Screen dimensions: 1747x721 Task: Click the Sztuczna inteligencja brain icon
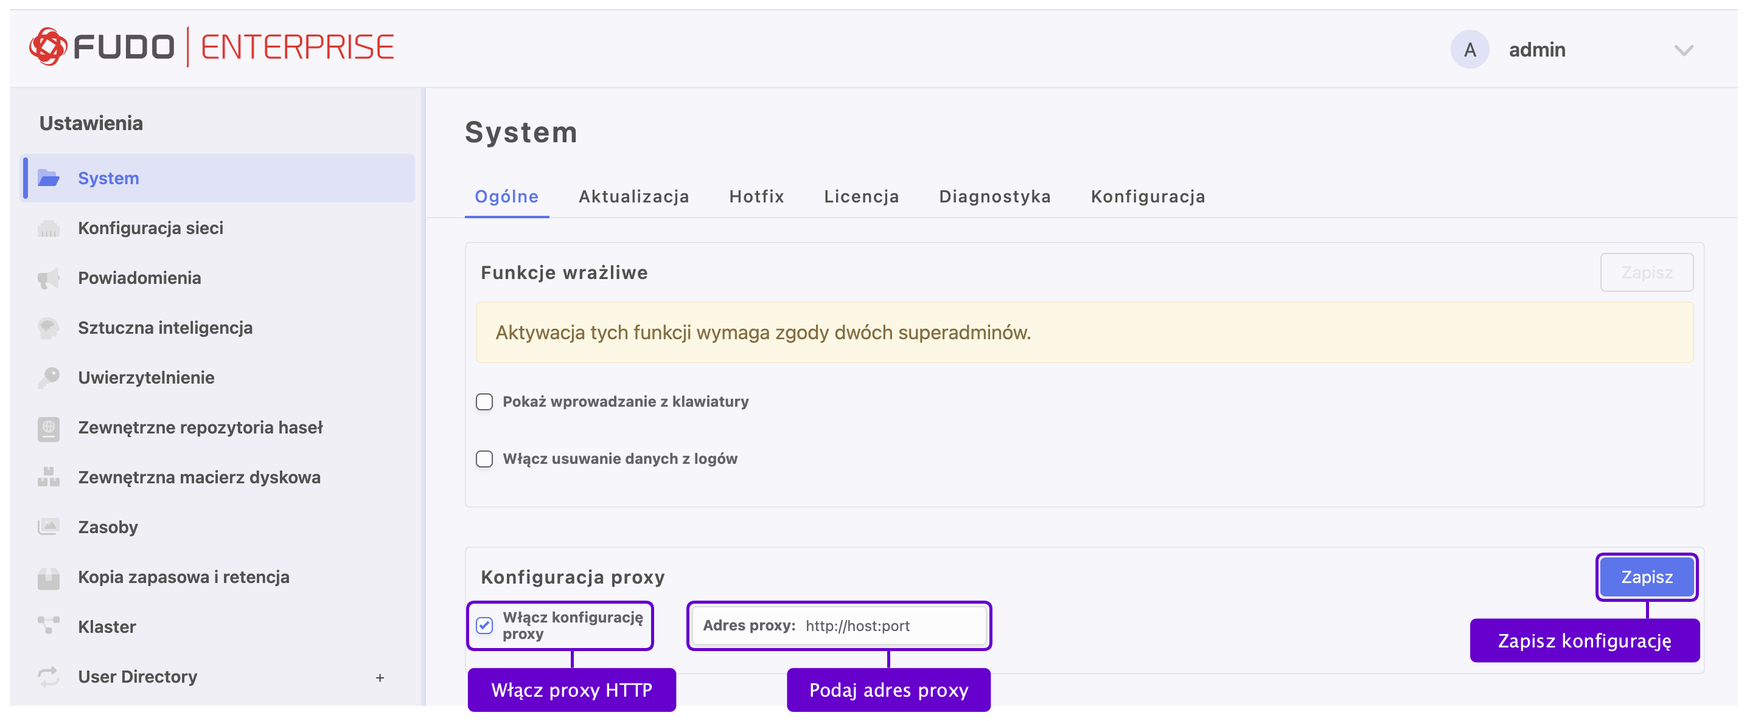pos(48,328)
